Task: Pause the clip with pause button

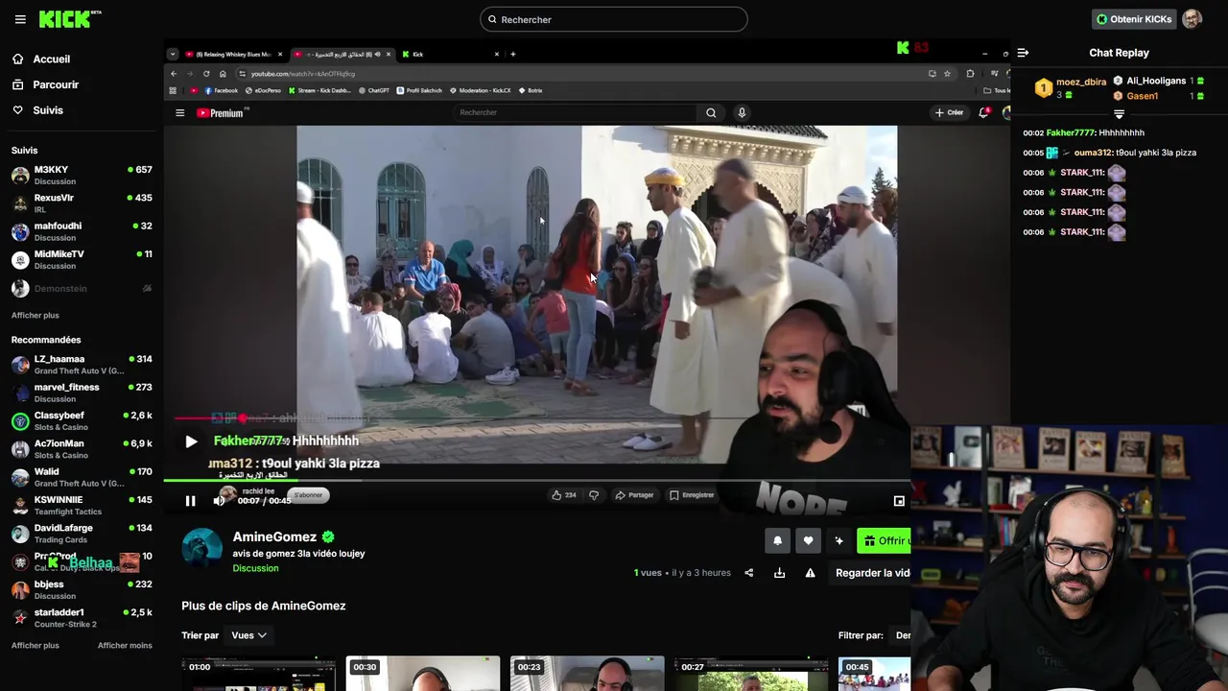Action: tap(190, 501)
